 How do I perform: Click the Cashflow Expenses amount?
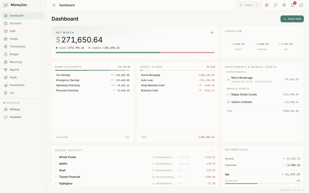pyautogui.click(x=262, y=44)
